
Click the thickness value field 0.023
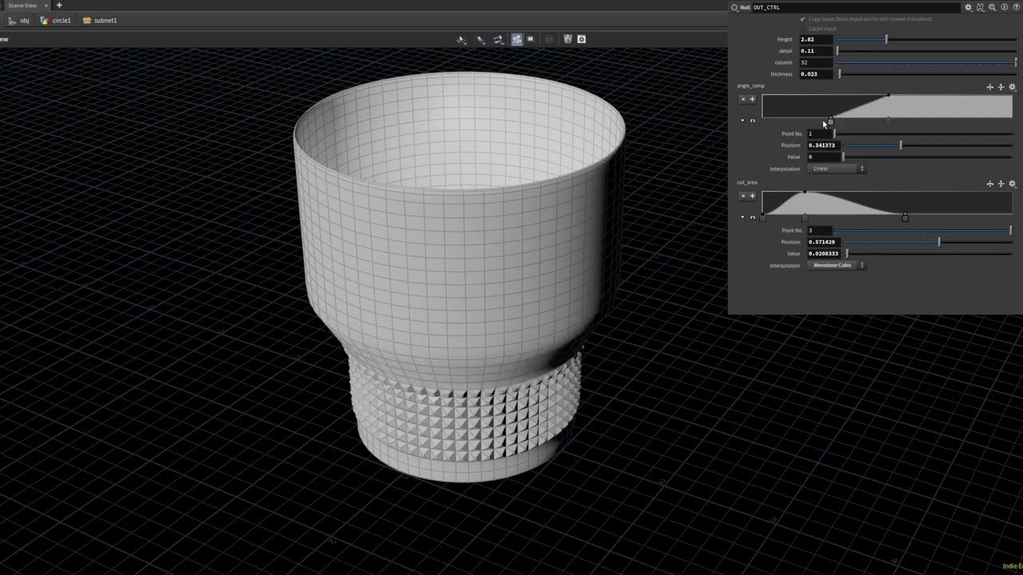pos(815,74)
